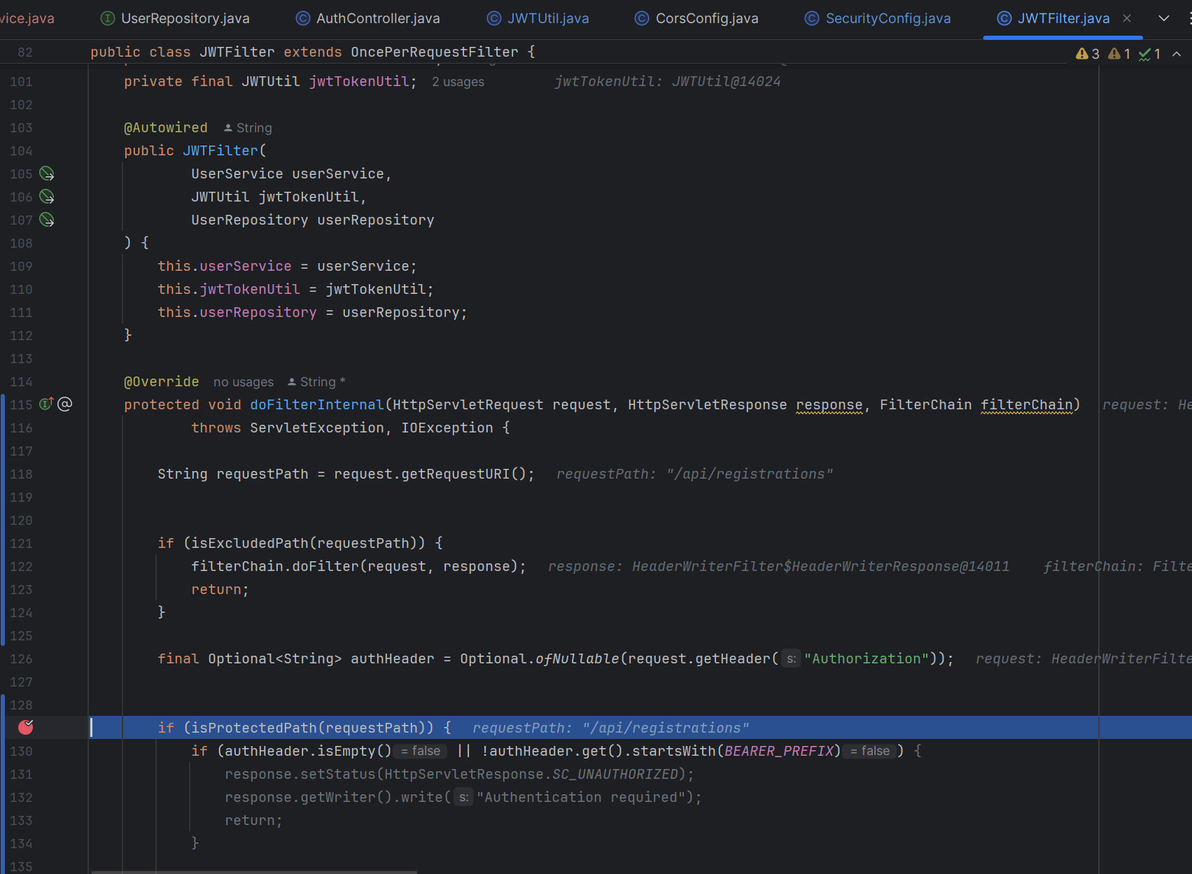Click the interface icon on UserRepository.java tab
Viewport: 1192px width, 874px height.
pyautogui.click(x=108, y=18)
